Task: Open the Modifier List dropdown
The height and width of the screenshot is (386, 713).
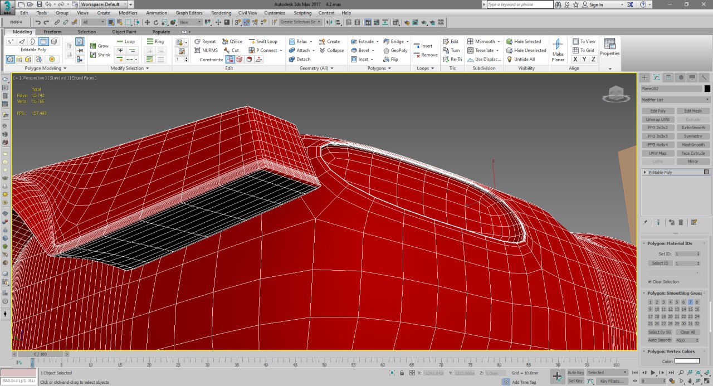Action: tap(675, 100)
